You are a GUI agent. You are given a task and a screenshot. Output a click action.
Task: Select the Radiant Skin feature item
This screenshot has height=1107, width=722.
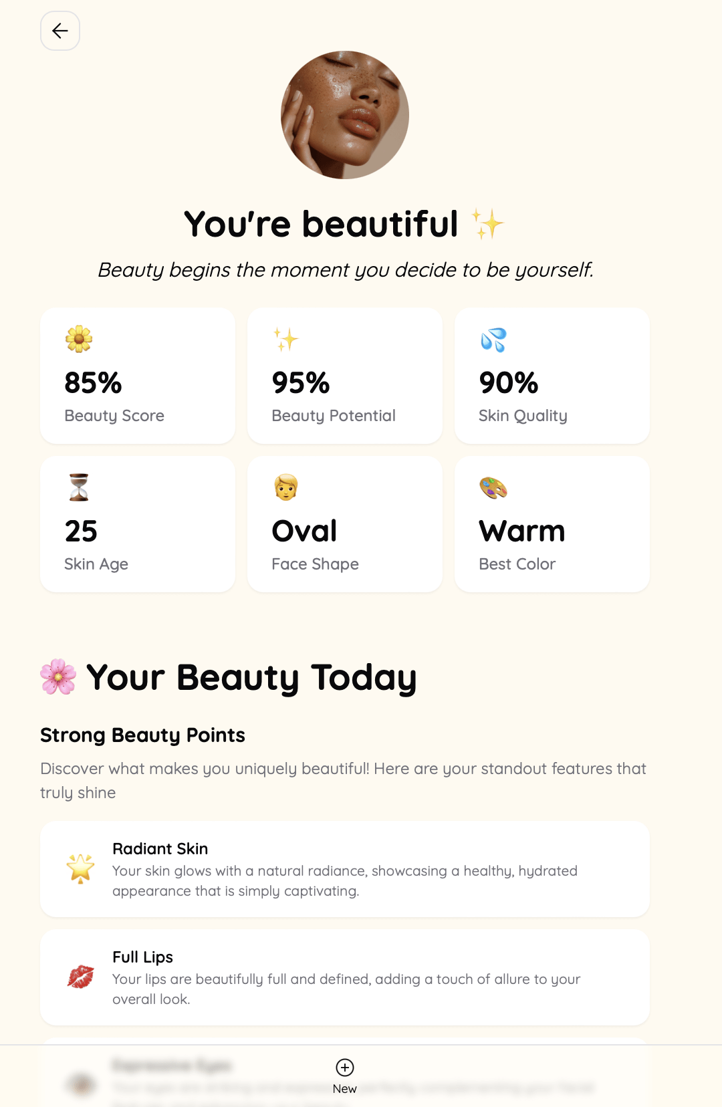345,869
